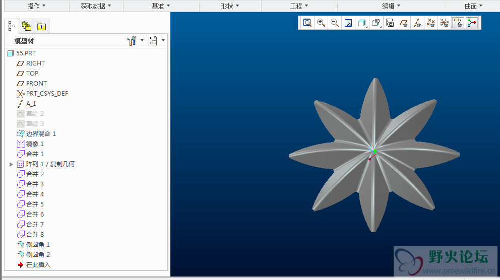Open the 曲面 menu
Viewport: 500px width, 280px height.
[473, 6]
